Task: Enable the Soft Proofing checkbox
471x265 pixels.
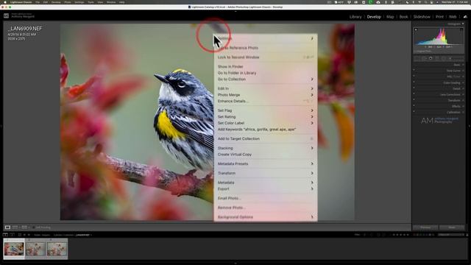Action: coord(33,227)
